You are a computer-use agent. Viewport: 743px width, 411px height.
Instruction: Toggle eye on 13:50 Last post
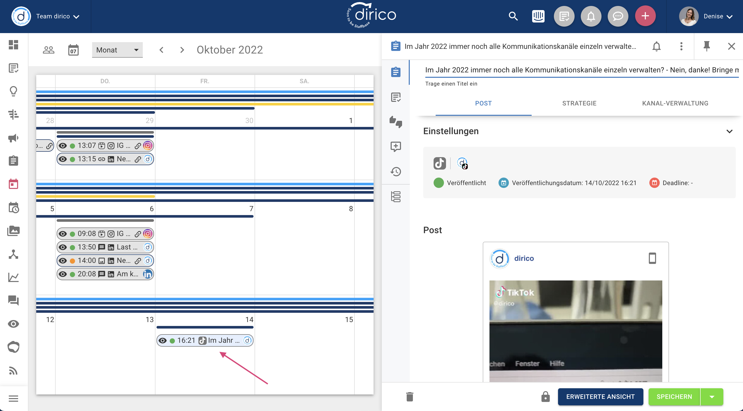[63, 247]
